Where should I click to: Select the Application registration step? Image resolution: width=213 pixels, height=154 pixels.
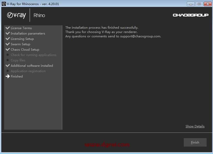(28, 71)
